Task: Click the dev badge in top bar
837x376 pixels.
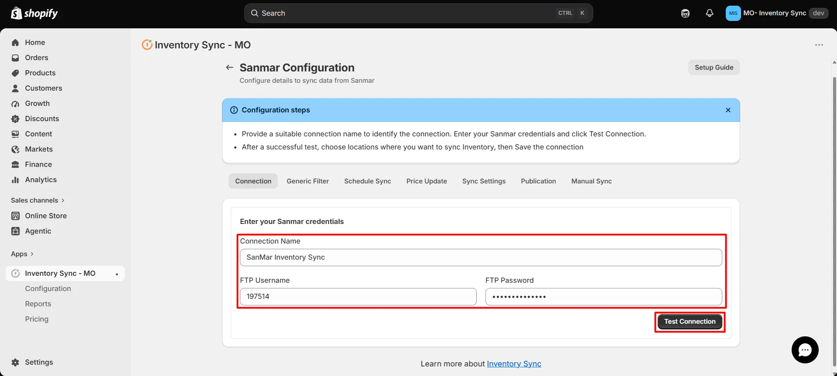Action: click(x=818, y=13)
